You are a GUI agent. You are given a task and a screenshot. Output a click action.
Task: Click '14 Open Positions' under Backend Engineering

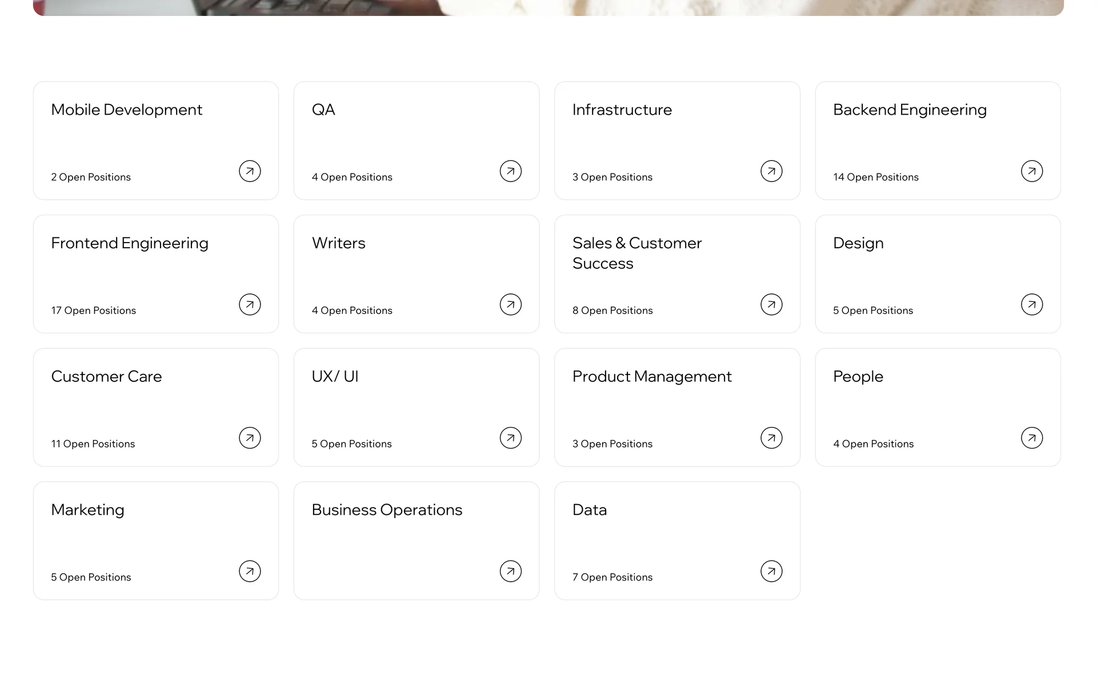point(876,177)
